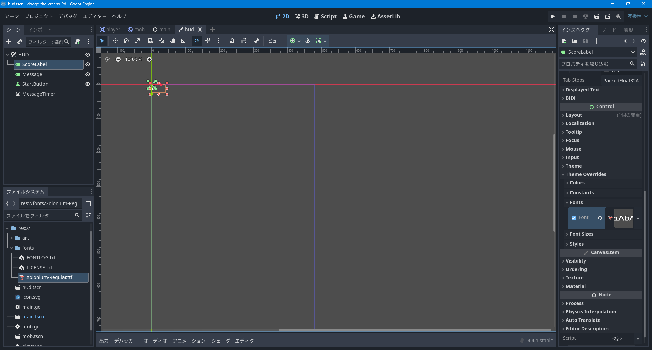Run the project with the play icon
The width and height of the screenshot is (652, 350).
click(x=553, y=16)
